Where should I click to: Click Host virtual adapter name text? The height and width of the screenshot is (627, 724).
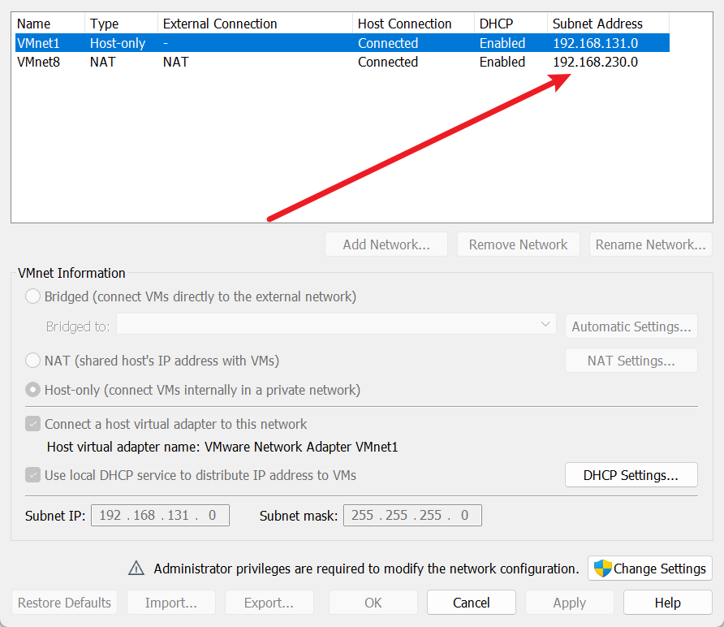[222, 447]
